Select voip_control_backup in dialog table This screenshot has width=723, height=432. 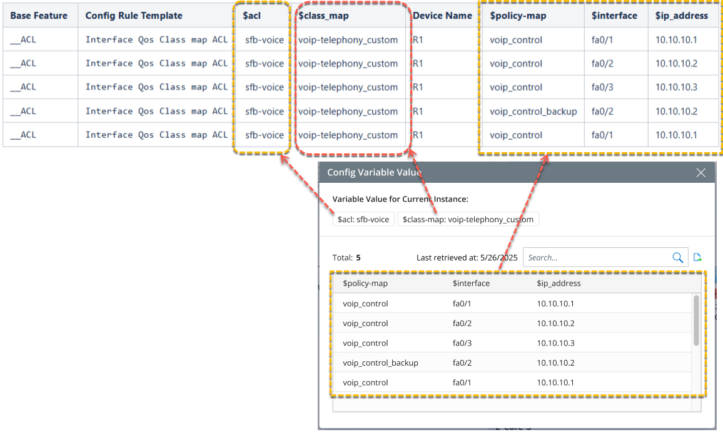380,363
